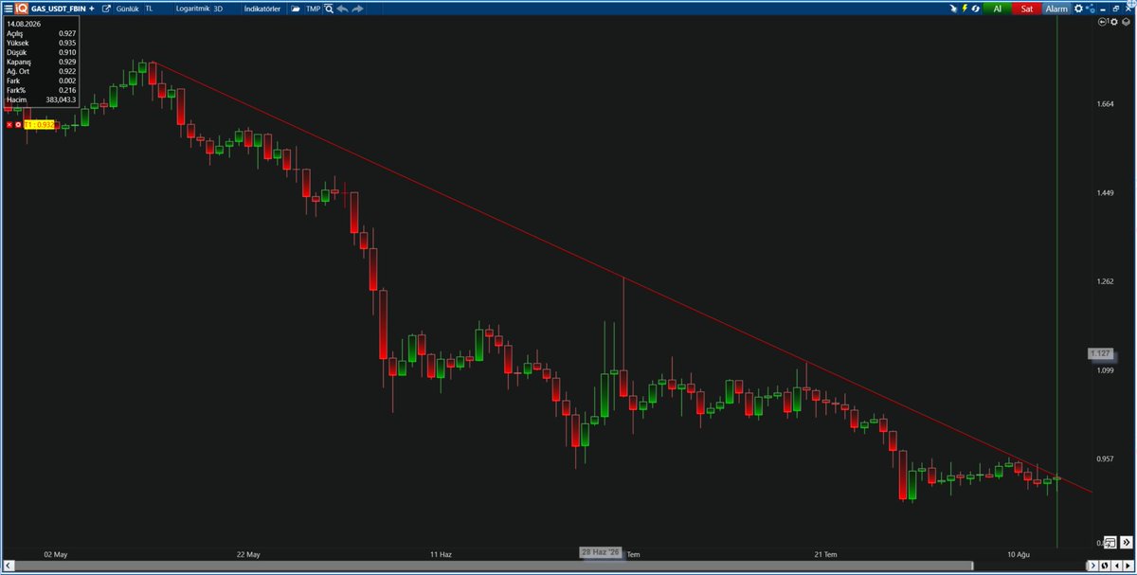This screenshot has width=1137, height=575.
Task: Click the 28 Haz '26 date marker
Action: coord(602,551)
